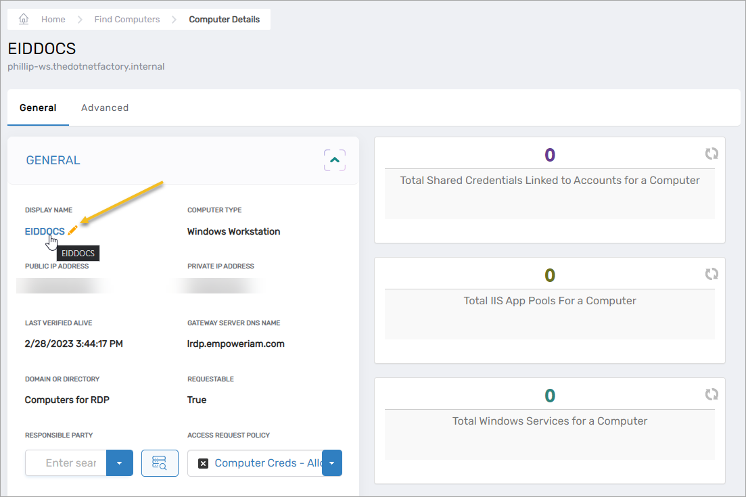Navigate back to Find Computers
Viewport: 746px width, 497px height.
127,20
